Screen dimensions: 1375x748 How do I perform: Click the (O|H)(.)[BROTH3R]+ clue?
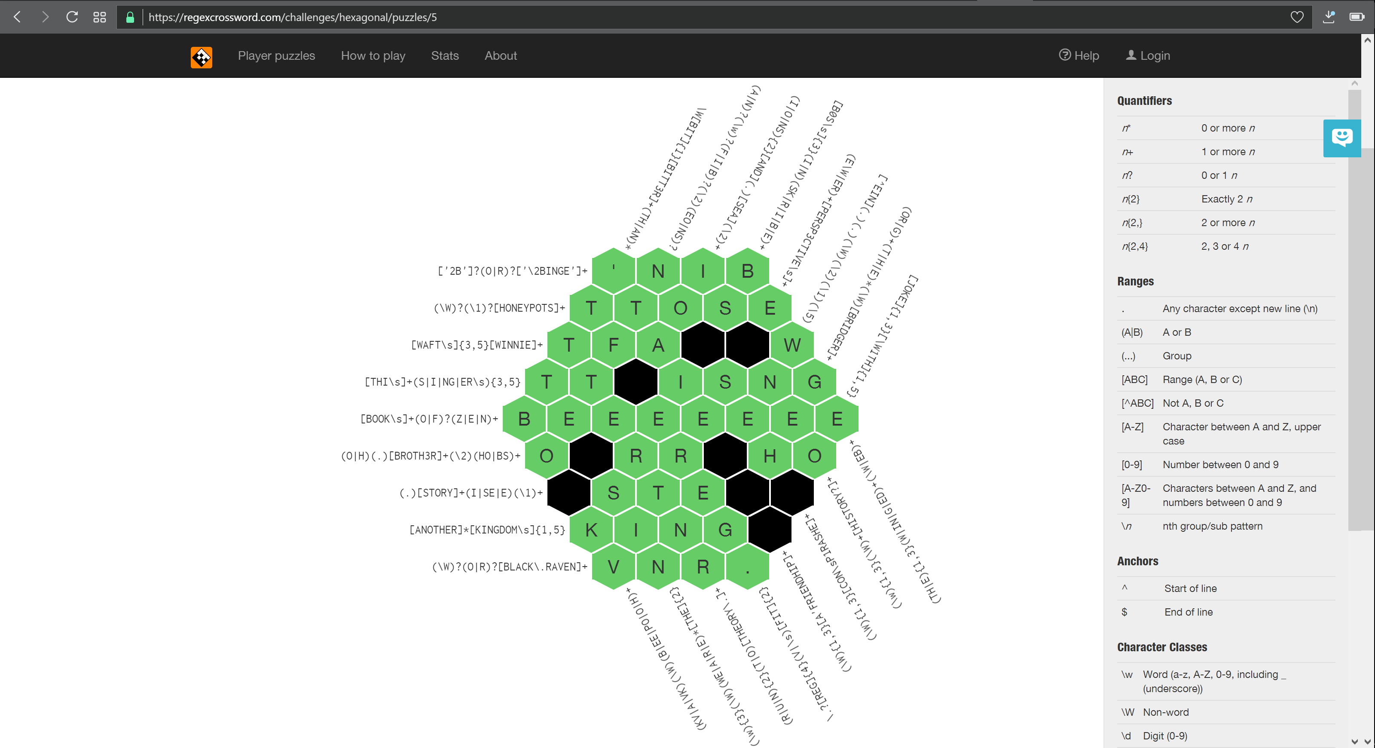[x=430, y=455]
